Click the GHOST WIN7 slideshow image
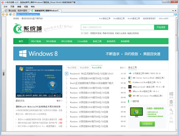The image size is (179, 136). tap(39, 81)
